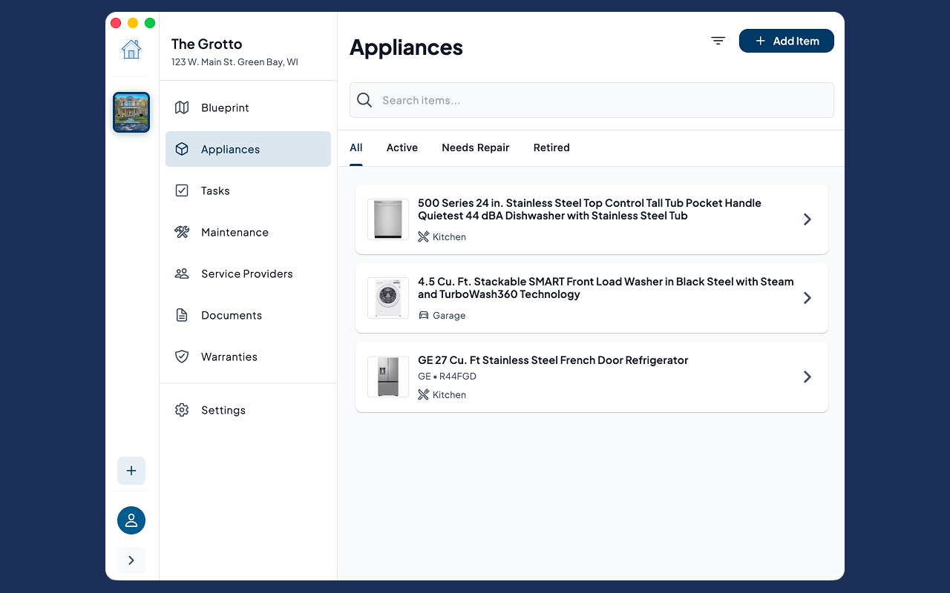Click the Tasks checkbox icon
The image size is (950, 593).
pyautogui.click(x=182, y=191)
